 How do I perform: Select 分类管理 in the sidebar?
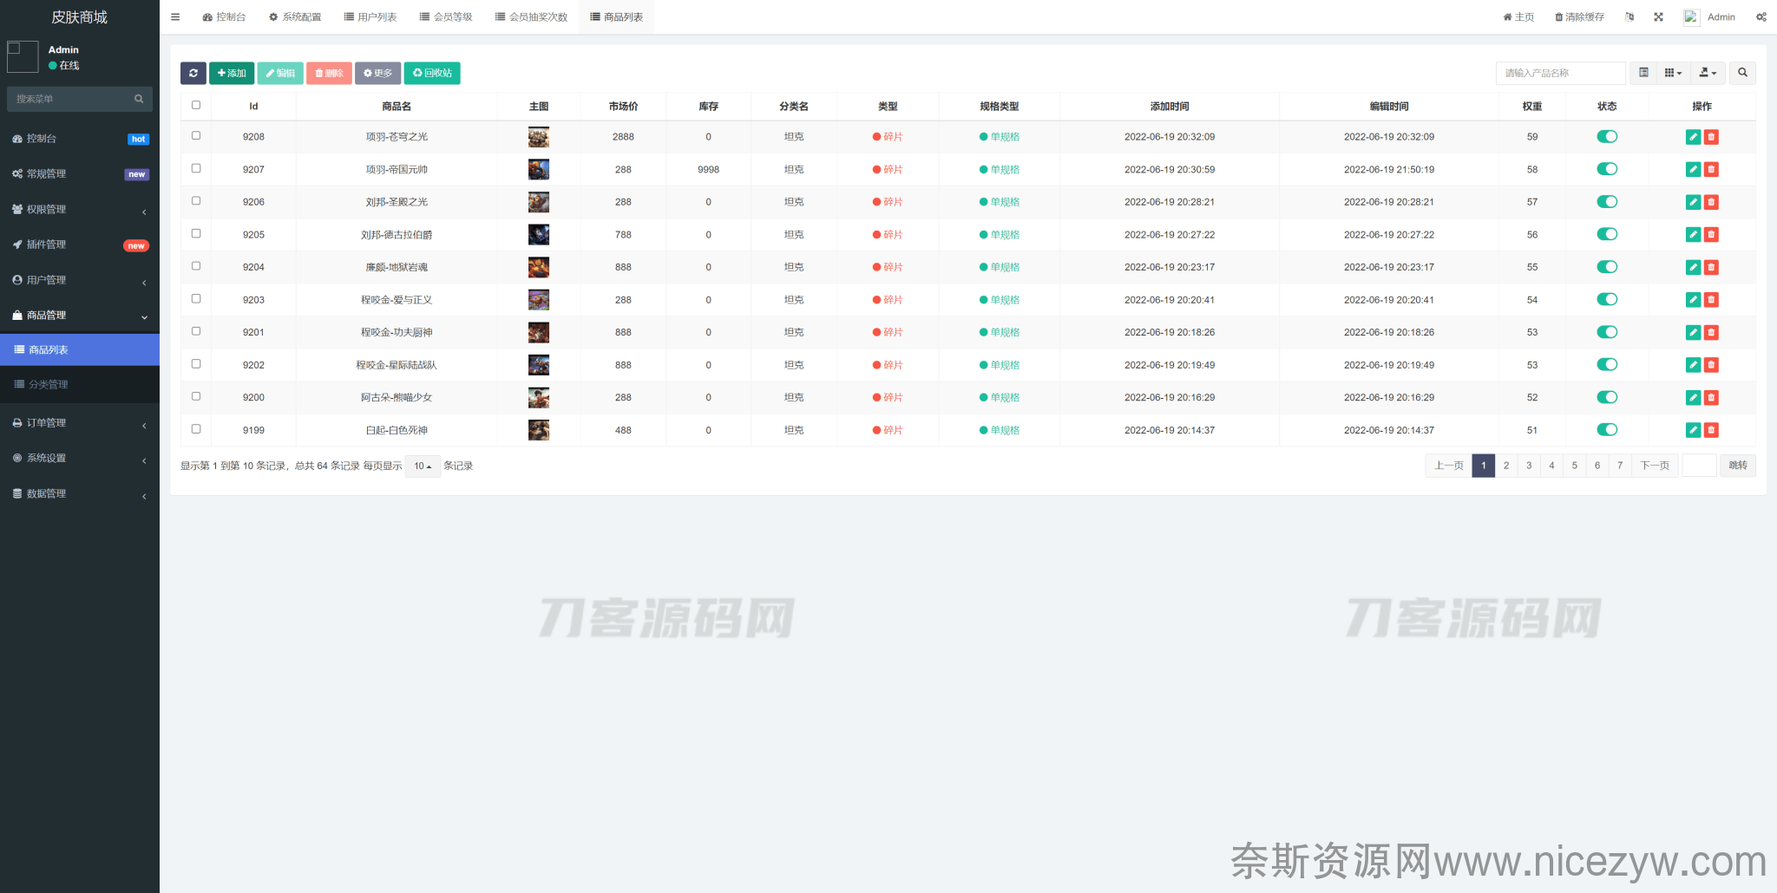click(79, 385)
